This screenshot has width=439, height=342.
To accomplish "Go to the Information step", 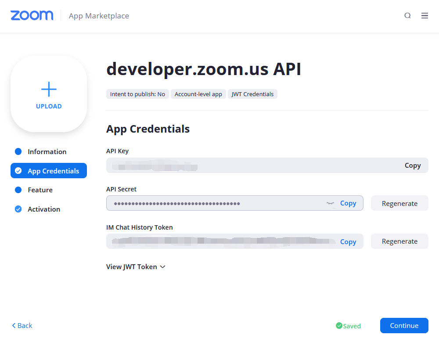I will click(x=41, y=151).
